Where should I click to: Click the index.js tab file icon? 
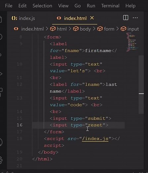coord(14,18)
